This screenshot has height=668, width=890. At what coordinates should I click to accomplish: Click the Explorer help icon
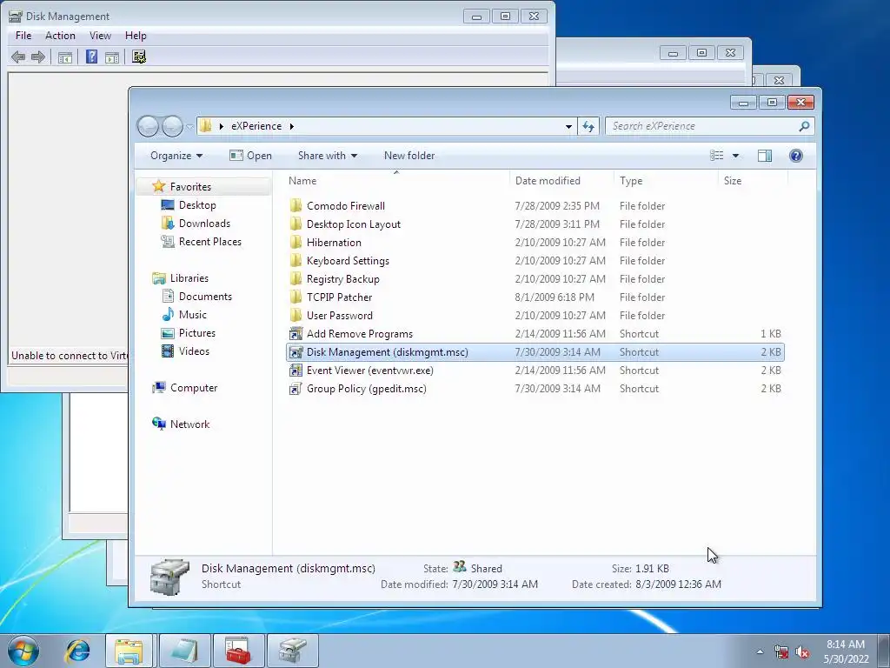point(796,156)
